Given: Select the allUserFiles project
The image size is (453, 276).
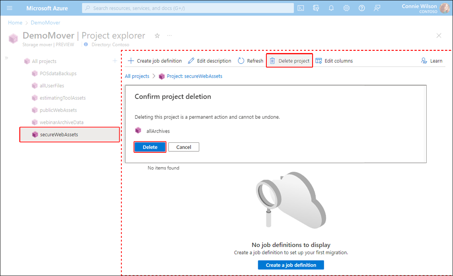Looking at the screenshot, I should 52,86.
